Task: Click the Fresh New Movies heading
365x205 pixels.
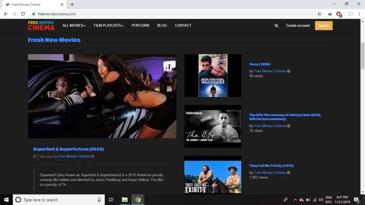Action: tap(54, 40)
